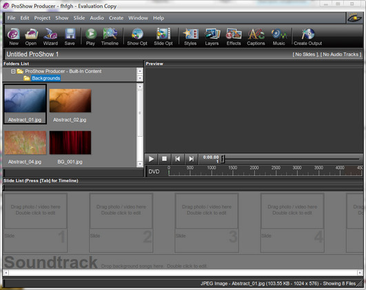Click the New show toolbar icon
Screen dimensions: 366x290
pyautogui.click(x=14, y=37)
